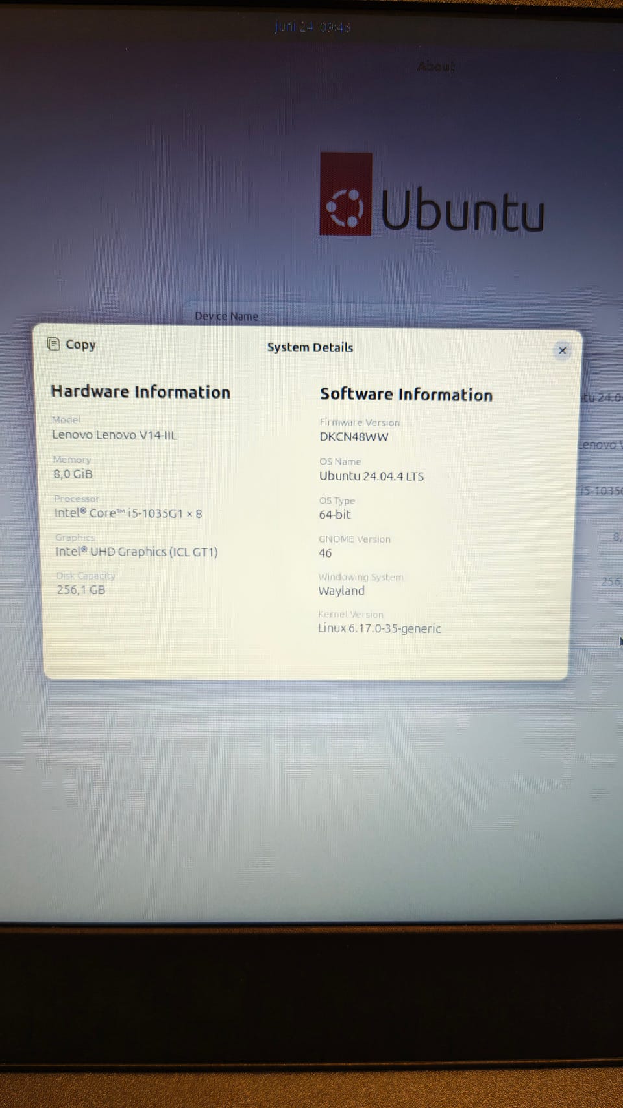The width and height of the screenshot is (623, 1108).
Task: Click windowing system value Wayland
Action: tap(341, 591)
